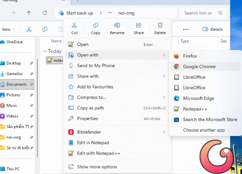Click the Add to Favourites star icon

71,87
